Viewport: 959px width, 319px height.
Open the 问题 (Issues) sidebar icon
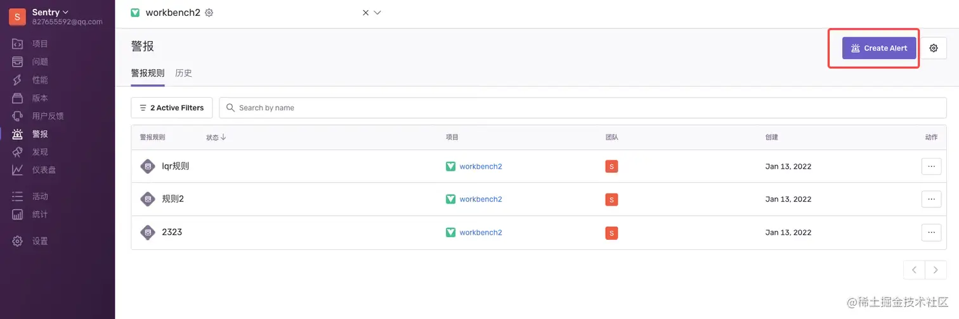(18, 62)
